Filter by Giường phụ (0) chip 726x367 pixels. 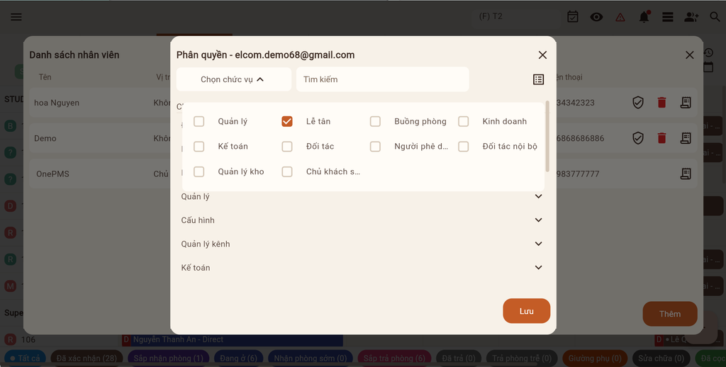595,358
